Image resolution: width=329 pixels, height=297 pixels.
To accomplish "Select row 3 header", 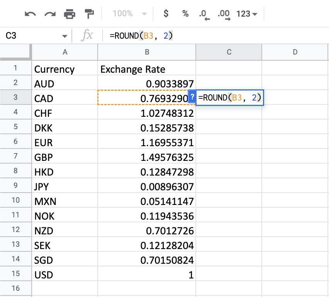I will [x=15, y=97].
